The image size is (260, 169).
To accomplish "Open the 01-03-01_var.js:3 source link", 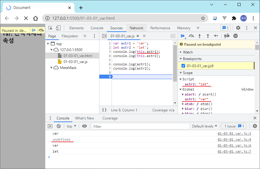I will [x=234, y=134].
